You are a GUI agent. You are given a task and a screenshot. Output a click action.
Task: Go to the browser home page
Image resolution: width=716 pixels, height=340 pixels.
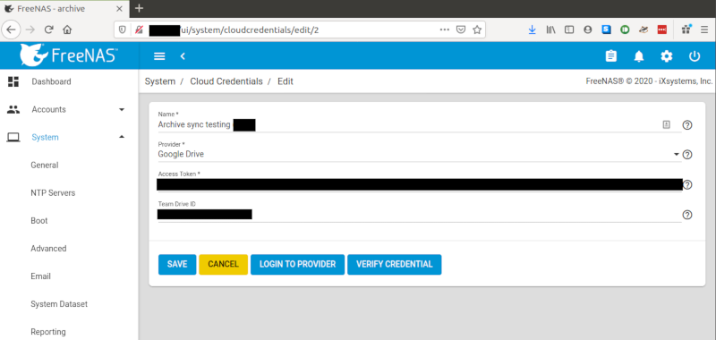pyautogui.click(x=67, y=30)
